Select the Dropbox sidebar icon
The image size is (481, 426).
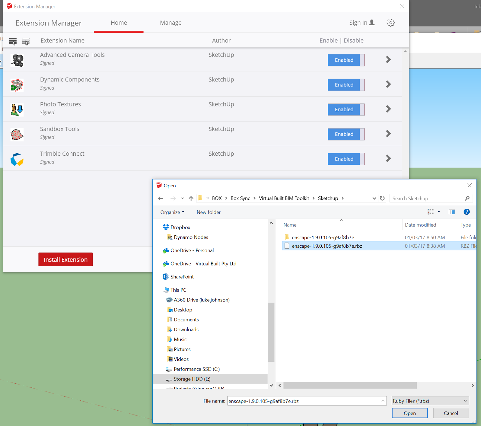coord(166,227)
